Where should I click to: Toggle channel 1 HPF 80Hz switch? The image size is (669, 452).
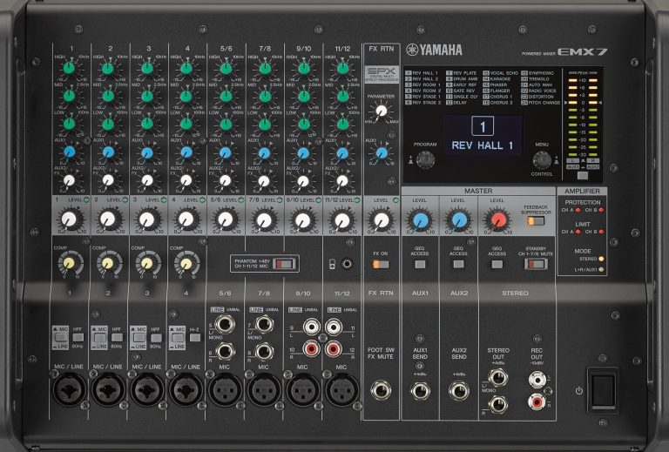78,337
